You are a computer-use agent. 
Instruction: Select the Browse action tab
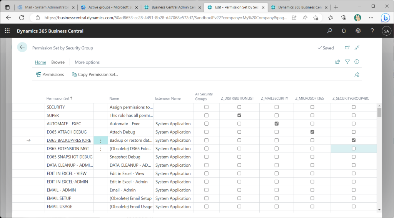pyautogui.click(x=58, y=62)
